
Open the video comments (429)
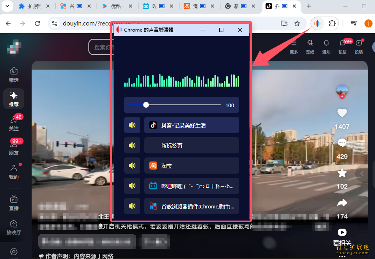click(342, 143)
